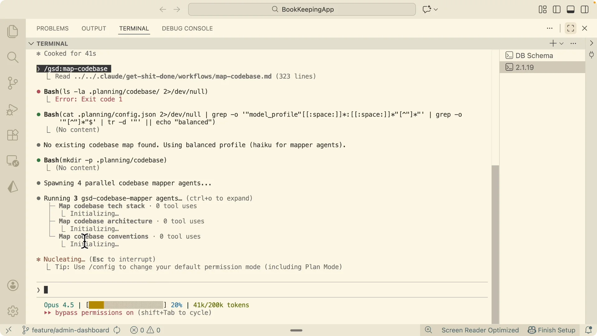Select the DB Schema terminal

542,55
